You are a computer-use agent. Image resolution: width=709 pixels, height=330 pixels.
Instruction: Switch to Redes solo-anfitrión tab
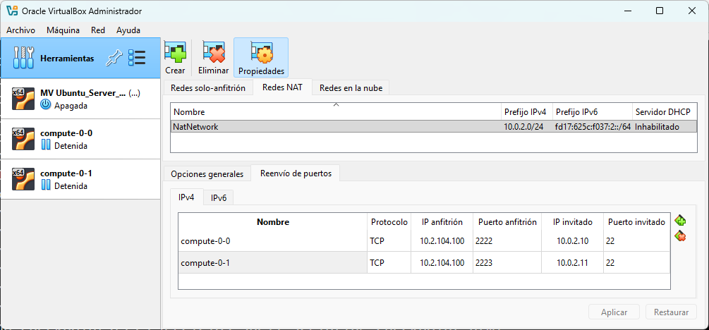click(208, 88)
